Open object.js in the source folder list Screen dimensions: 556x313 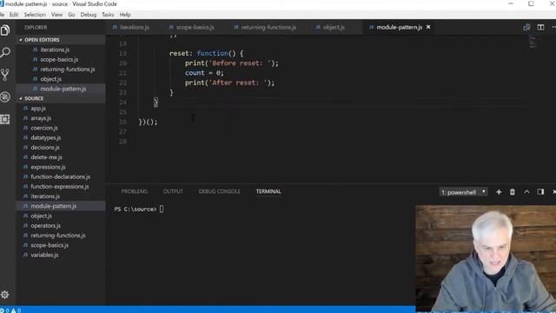[x=61, y=216]
